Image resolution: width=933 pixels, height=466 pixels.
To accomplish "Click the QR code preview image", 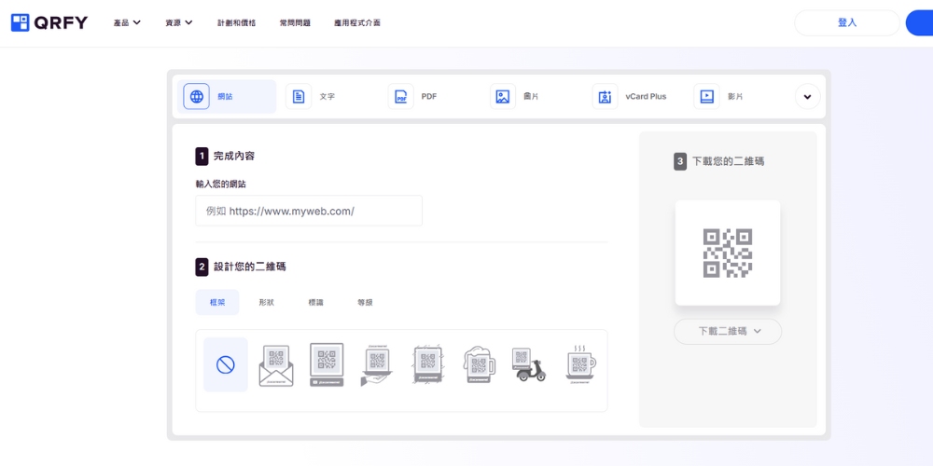I will 728,254.
